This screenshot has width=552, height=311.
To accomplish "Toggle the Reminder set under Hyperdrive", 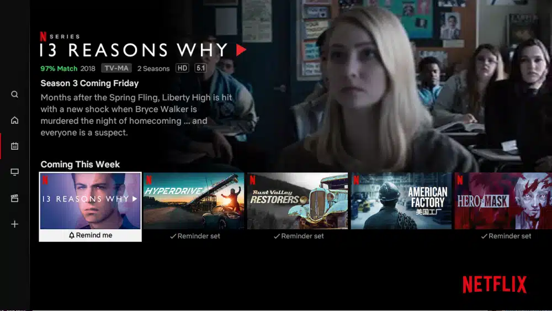I will pos(195,236).
